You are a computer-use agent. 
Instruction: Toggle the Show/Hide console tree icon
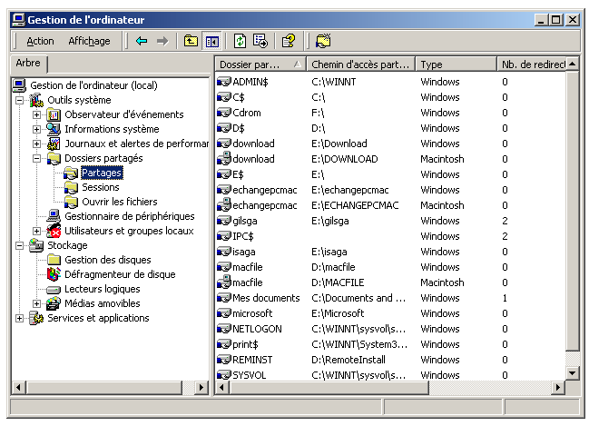tap(211, 42)
